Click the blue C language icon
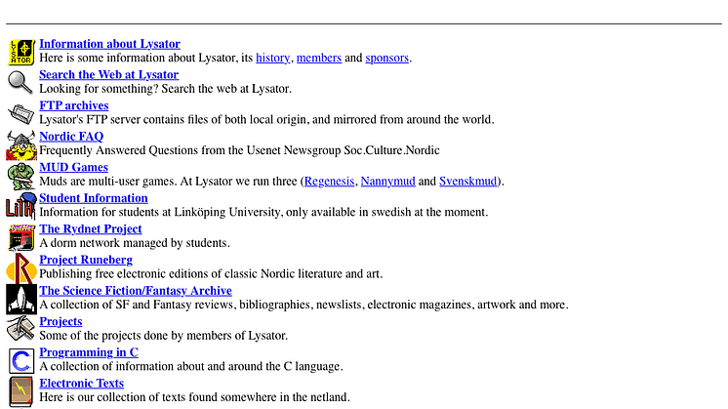Viewport: 728px width, 409px height. [x=21, y=361]
